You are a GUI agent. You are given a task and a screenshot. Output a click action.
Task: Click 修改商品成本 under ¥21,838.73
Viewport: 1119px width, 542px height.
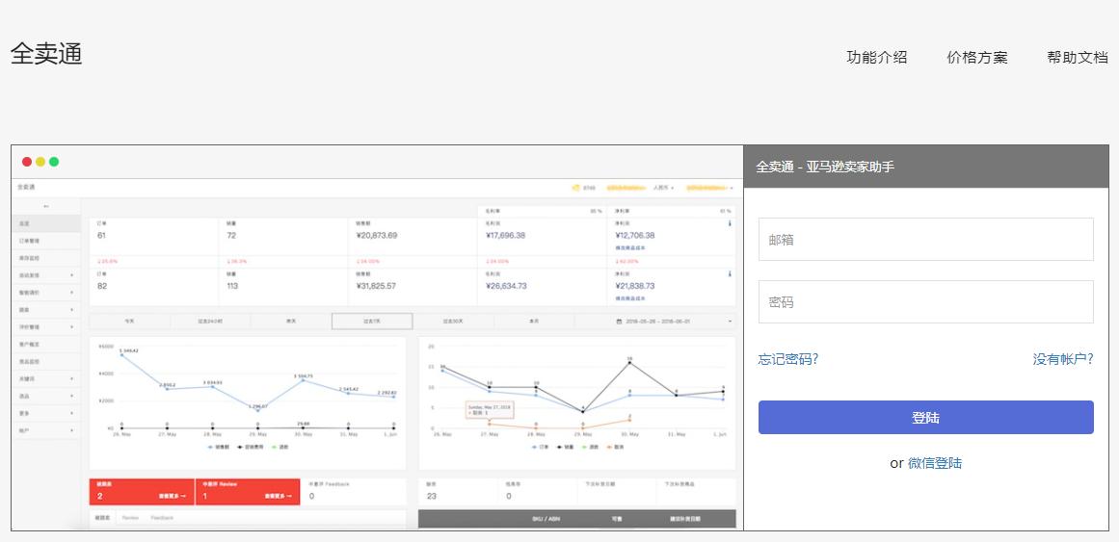coord(630,298)
